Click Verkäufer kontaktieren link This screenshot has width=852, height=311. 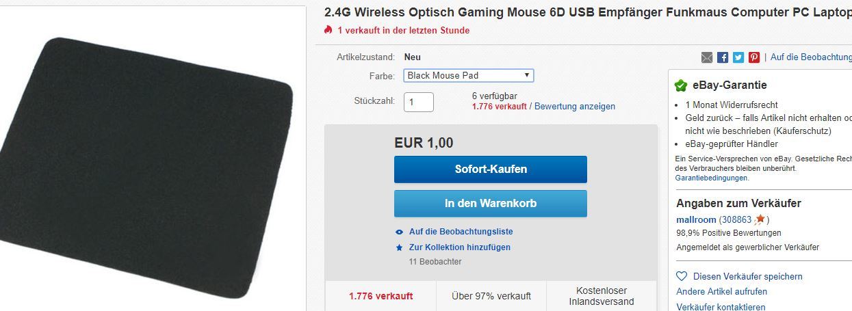coord(721,307)
